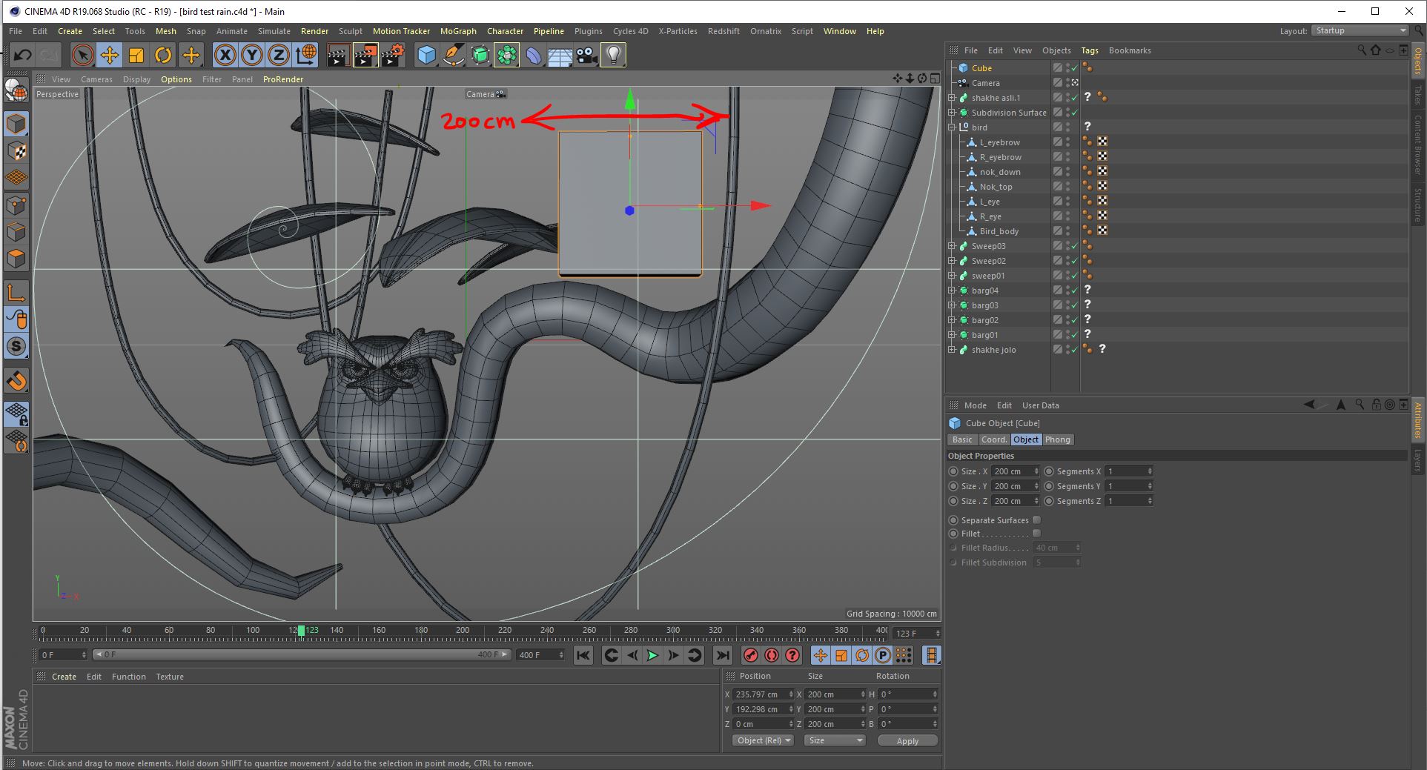This screenshot has height=770, width=1427.
Task: Render to Picture Viewer
Action: pyautogui.click(x=365, y=55)
